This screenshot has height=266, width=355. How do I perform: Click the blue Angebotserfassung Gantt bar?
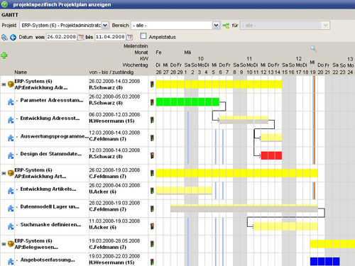point(325,262)
